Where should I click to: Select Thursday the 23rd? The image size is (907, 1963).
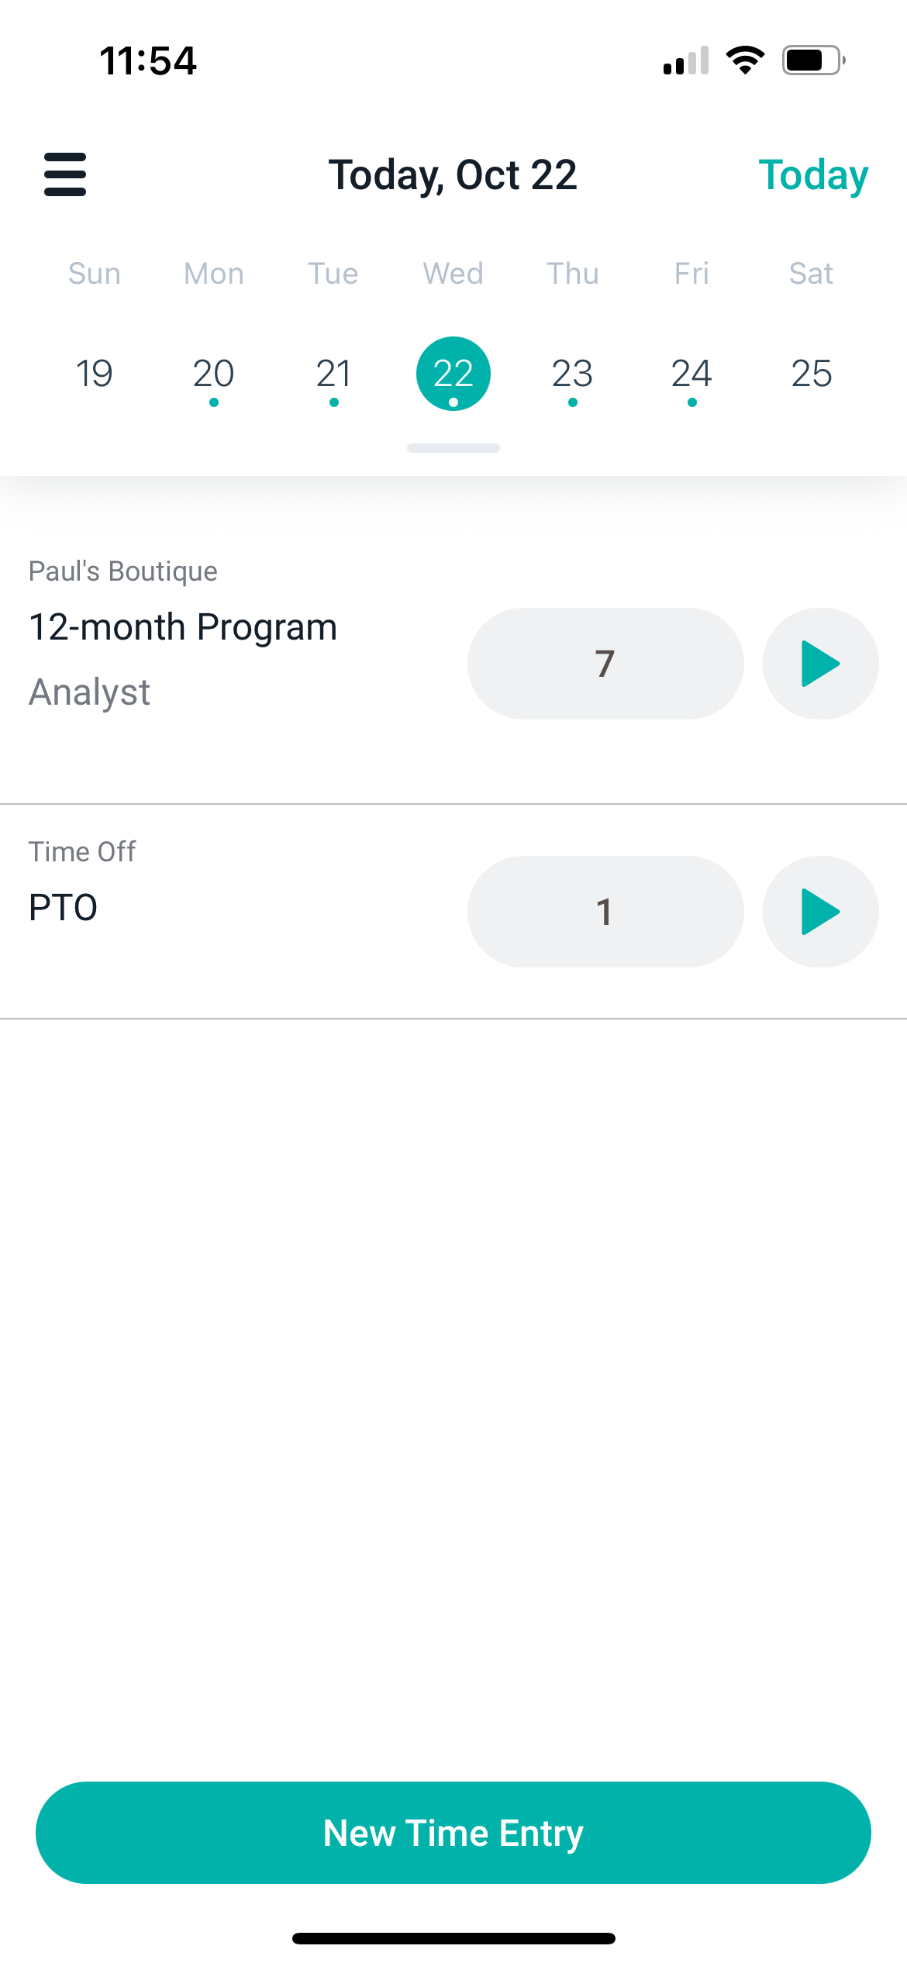click(x=572, y=374)
